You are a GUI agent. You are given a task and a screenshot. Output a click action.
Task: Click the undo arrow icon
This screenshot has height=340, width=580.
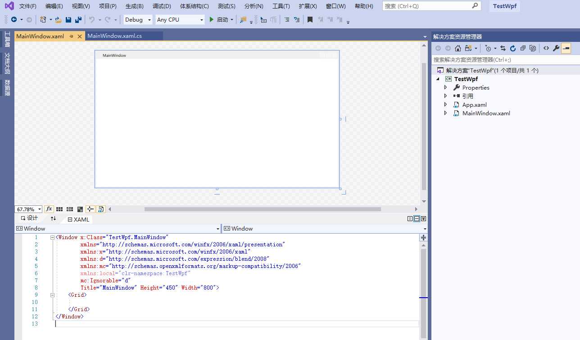pos(92,20)
